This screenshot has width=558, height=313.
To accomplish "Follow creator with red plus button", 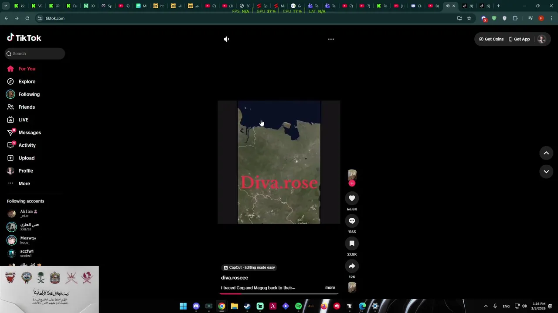I will point(352,183).
